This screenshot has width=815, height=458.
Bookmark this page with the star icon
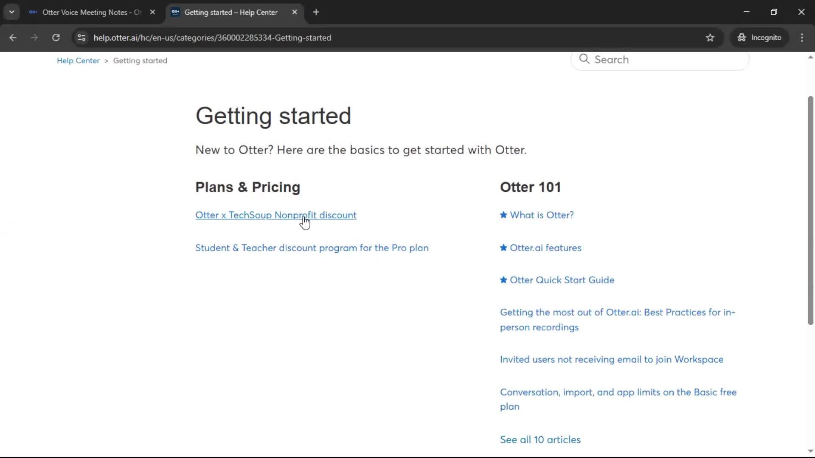pyautogui.click(x=710, y=37)
